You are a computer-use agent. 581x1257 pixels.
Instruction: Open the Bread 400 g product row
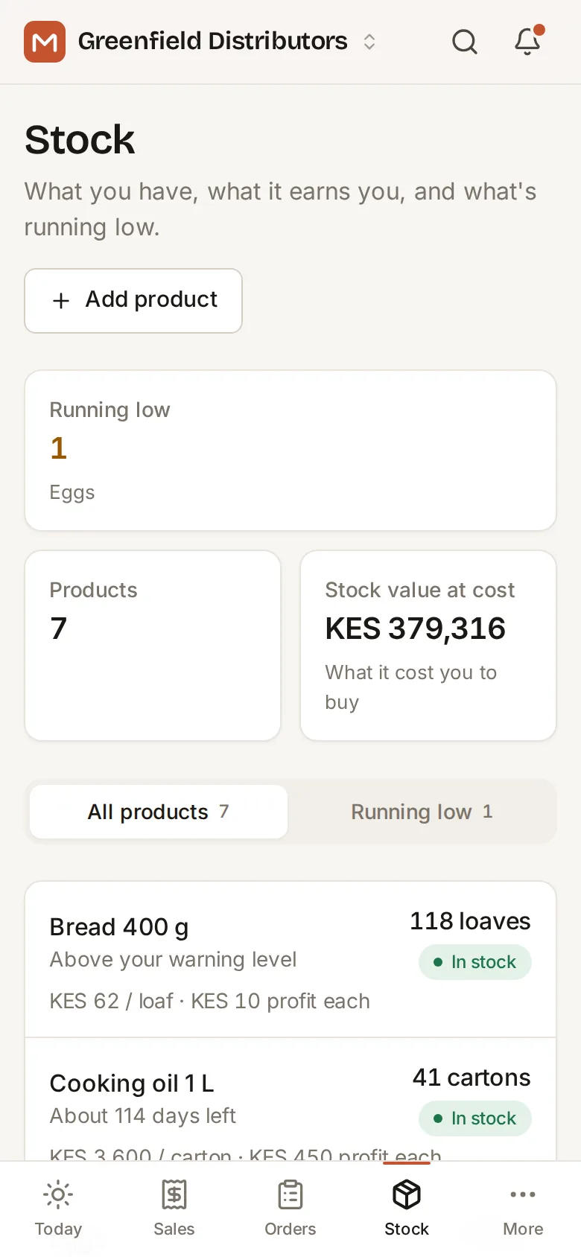pyautogui.click(x=290, y=960)
